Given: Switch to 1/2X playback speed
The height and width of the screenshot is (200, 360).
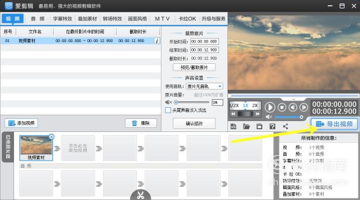Looking at the screenshot, I should click(x=234, y=105).
